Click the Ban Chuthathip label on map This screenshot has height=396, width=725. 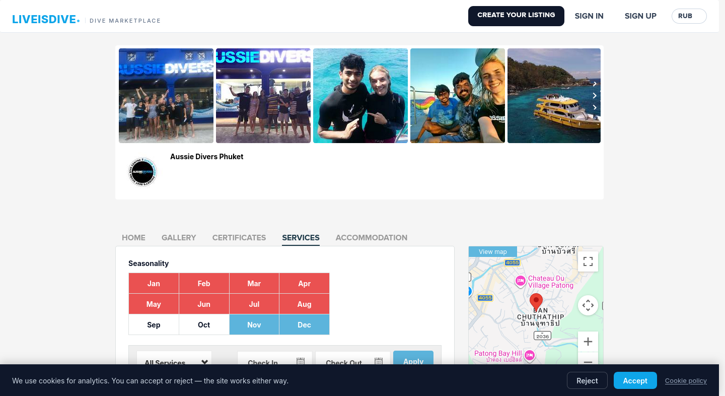click(x=541, y=317)
